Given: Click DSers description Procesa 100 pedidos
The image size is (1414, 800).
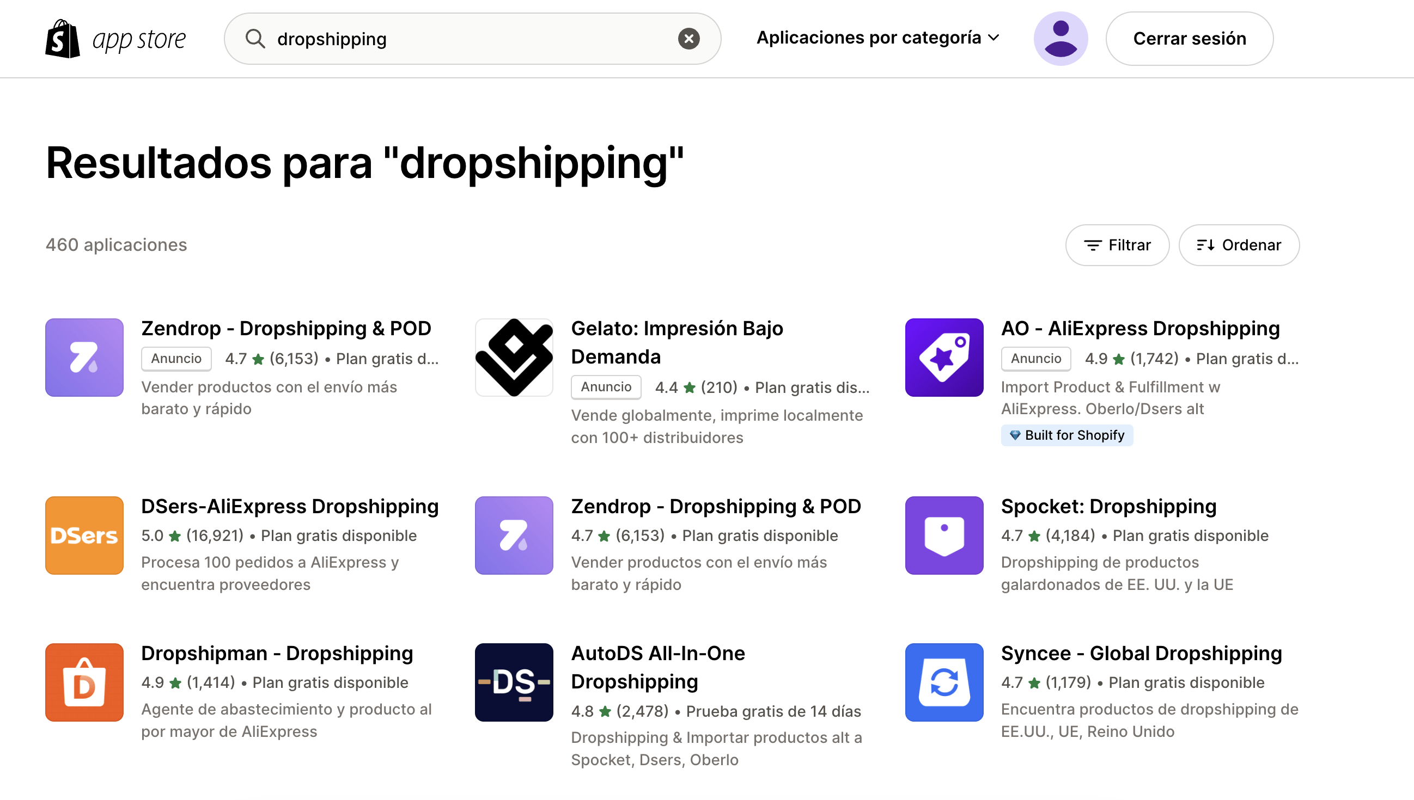Looking at the screenshot, I should point(270,573).
